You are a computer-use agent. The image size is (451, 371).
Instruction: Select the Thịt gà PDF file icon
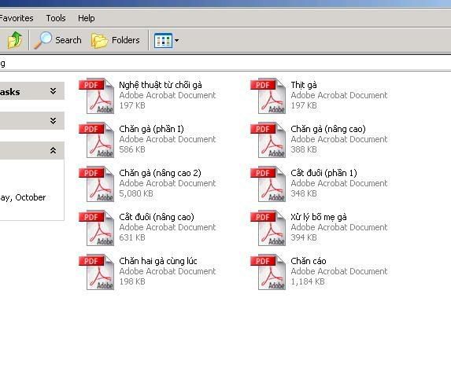point(268,96)
